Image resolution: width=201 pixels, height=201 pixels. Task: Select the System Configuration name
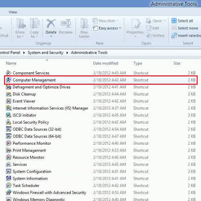tap(32, 172)
